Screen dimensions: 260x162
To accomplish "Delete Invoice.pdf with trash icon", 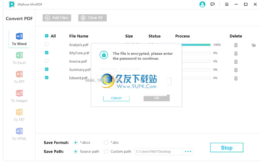I will tap(236, 62).
